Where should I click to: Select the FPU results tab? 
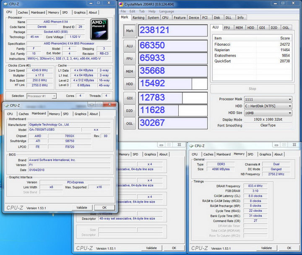(x=226, y=28)
